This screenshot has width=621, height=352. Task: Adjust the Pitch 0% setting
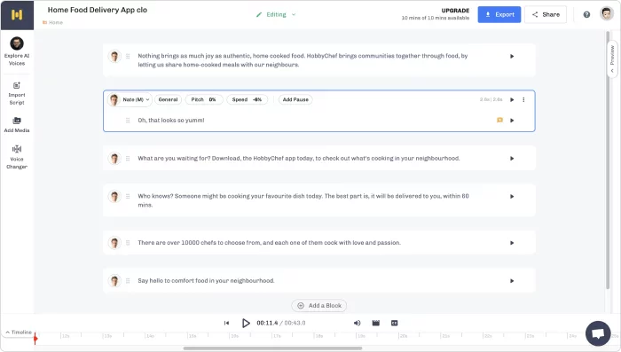[203, 100]
